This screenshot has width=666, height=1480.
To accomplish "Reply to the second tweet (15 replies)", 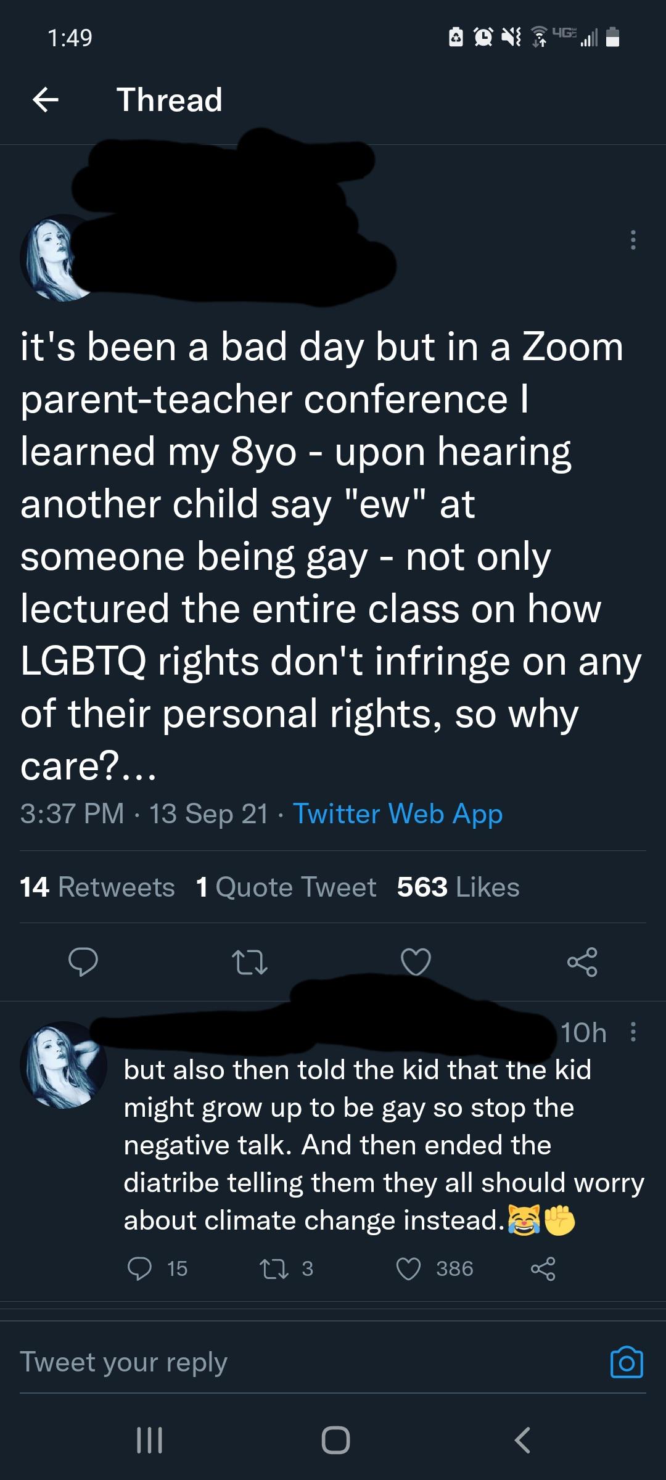I will coord(139,1268).
